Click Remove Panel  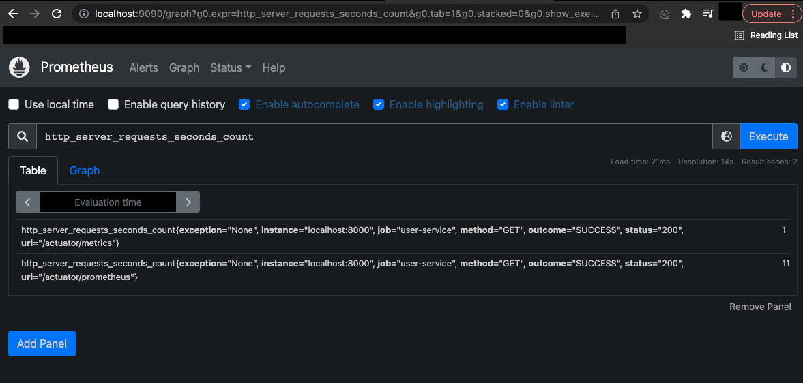(x=761, y=307)
